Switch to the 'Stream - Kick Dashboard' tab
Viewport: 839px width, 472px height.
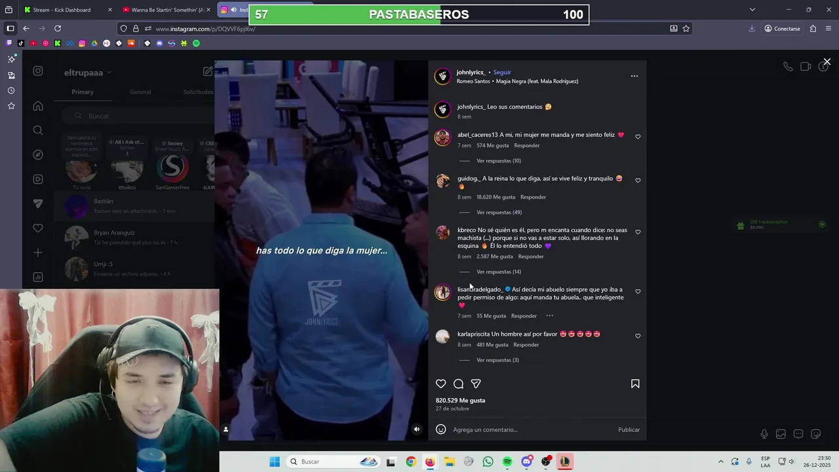point(68,10)
